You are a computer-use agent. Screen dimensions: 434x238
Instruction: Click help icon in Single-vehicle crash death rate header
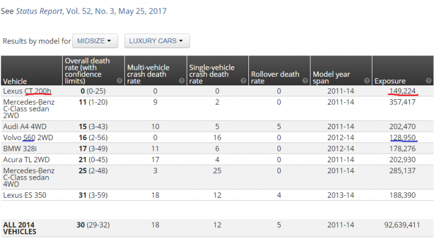coord(244,81)
